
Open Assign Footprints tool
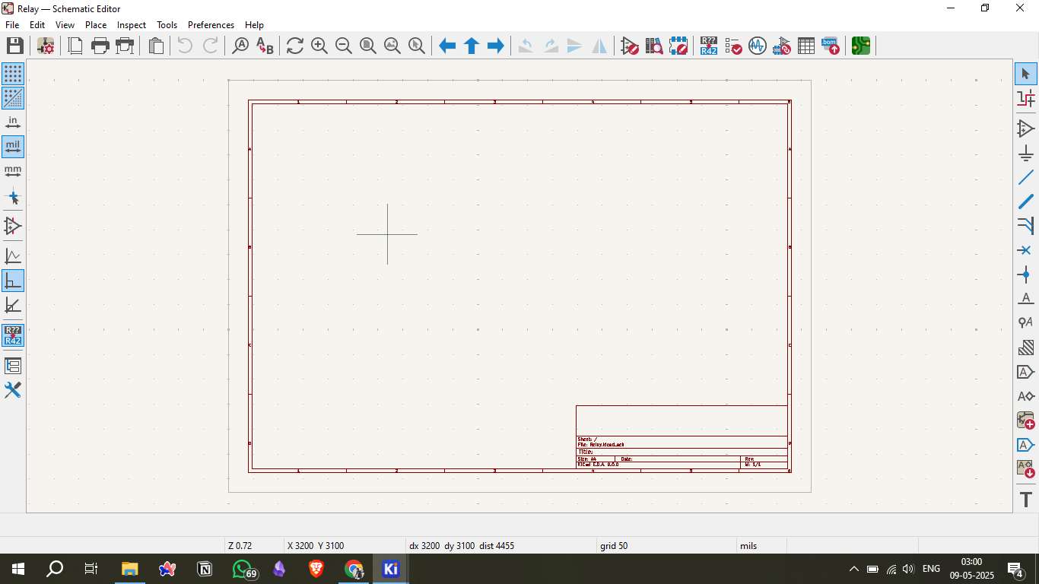pos(782,46)
